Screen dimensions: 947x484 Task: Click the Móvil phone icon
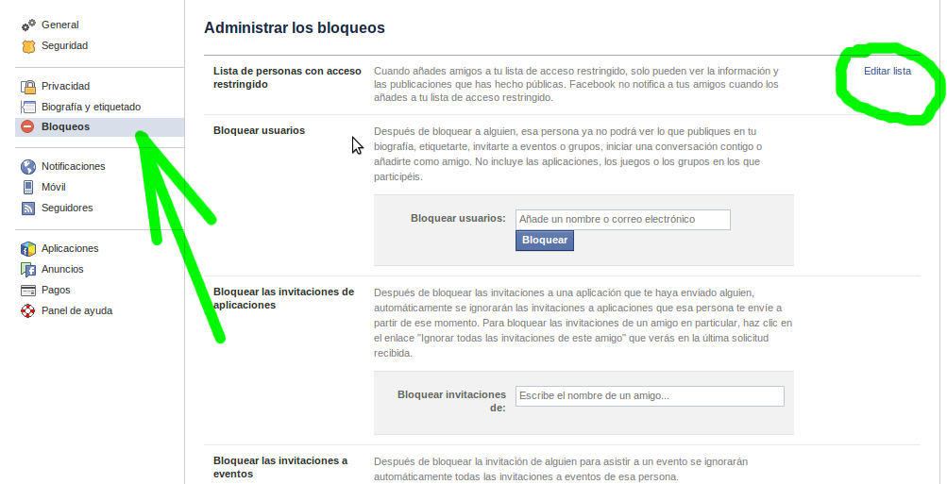point(28,187)
